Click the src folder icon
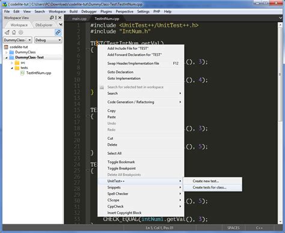 point(17,62)
